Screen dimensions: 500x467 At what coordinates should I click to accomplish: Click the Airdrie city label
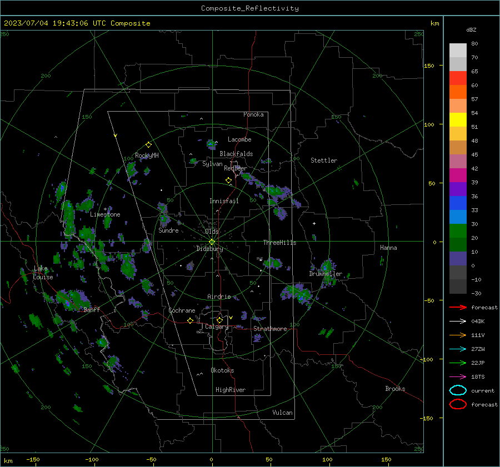(x=219, y=297)
